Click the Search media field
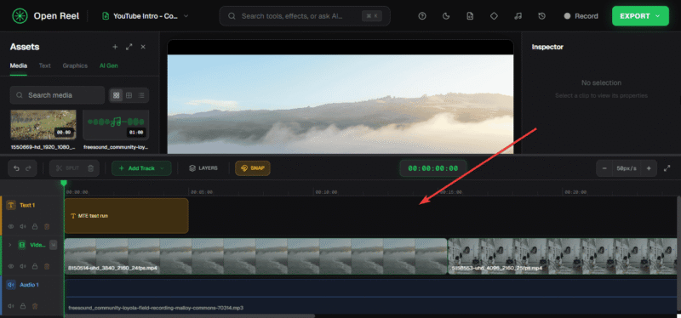 57,95
